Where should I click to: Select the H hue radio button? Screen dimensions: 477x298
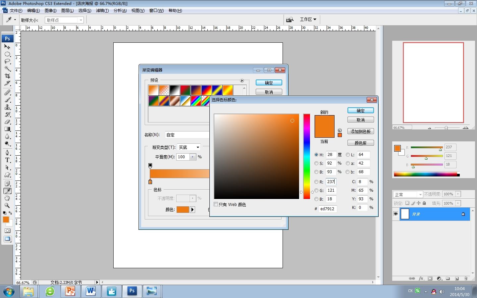(316, 155)
